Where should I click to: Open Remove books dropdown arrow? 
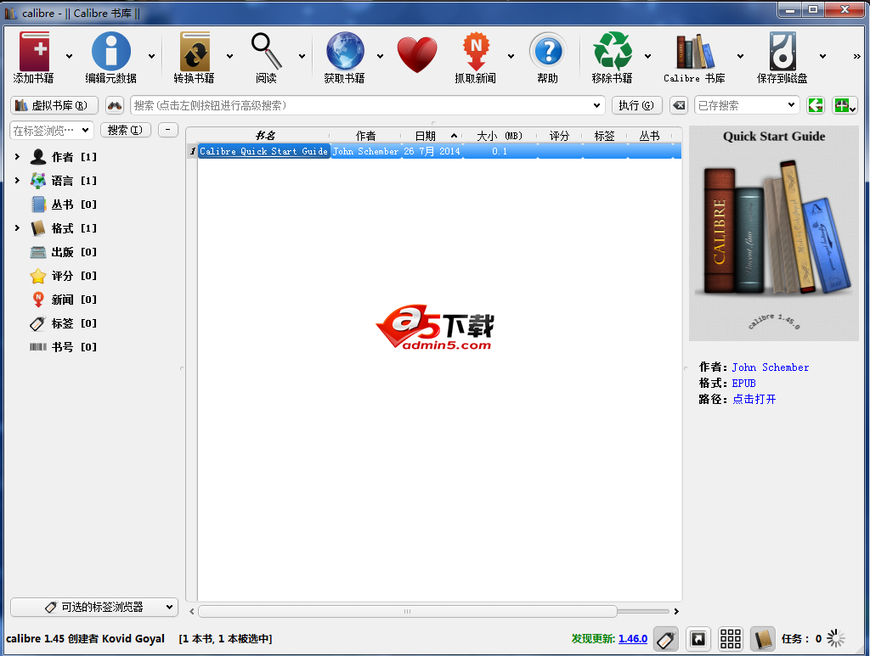(647, 56)
